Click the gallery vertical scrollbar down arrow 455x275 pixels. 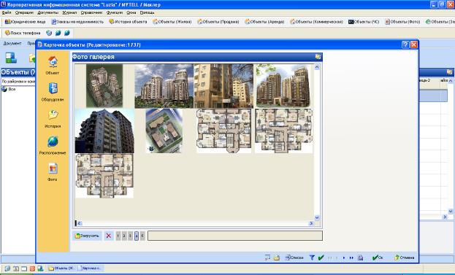click(x=317, y=217)
